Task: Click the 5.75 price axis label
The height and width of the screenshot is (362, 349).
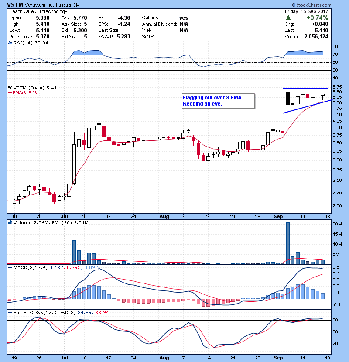Action: (337, 87)
